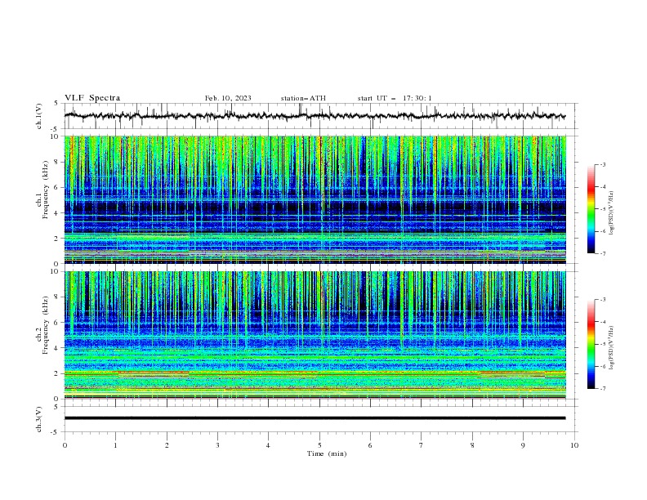
Task: Click the ch.1 'Frequency (kHz)' axis label
Action: tap(45, 190)
